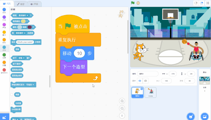Select the purple Looks category circle

point(4,17)
